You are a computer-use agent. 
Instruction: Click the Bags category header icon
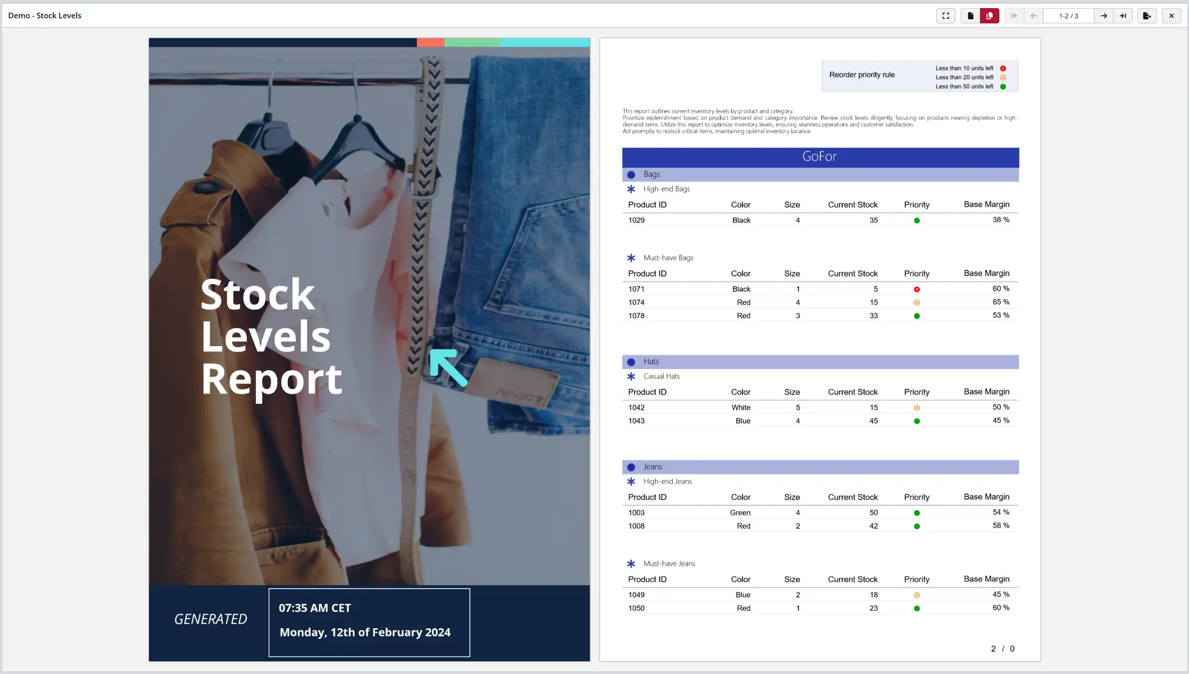pyautogui.click(x=631, y=175)
